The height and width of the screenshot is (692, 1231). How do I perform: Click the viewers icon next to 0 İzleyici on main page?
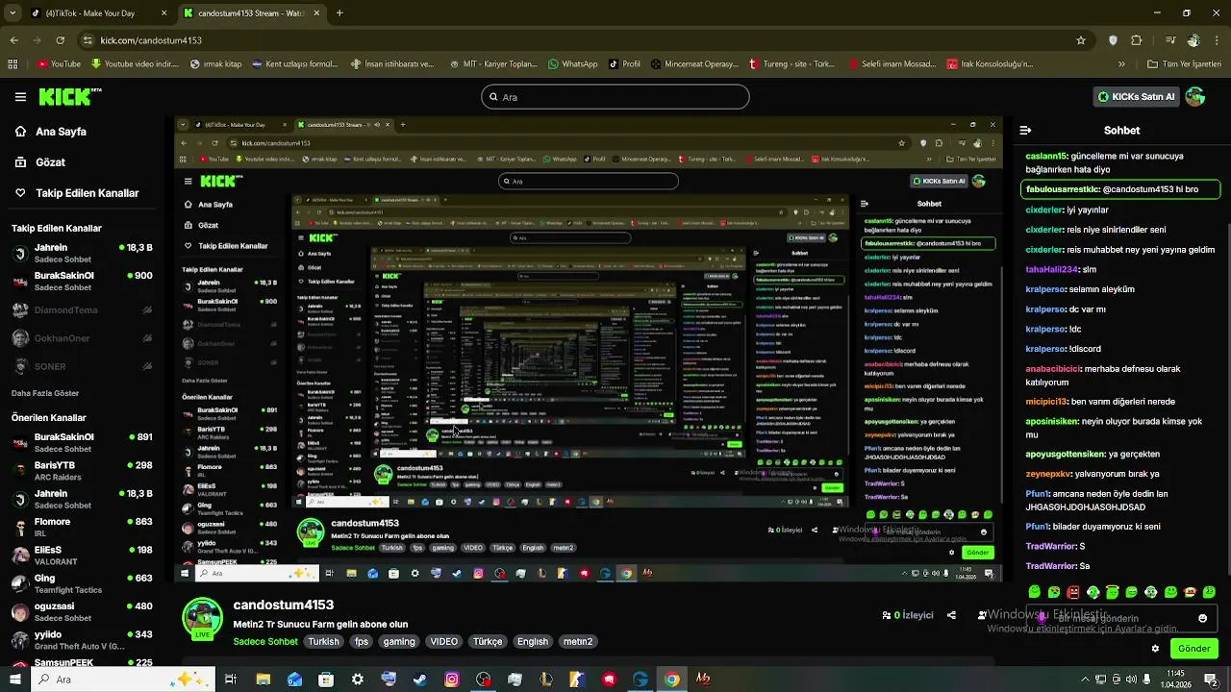point(887,615)
